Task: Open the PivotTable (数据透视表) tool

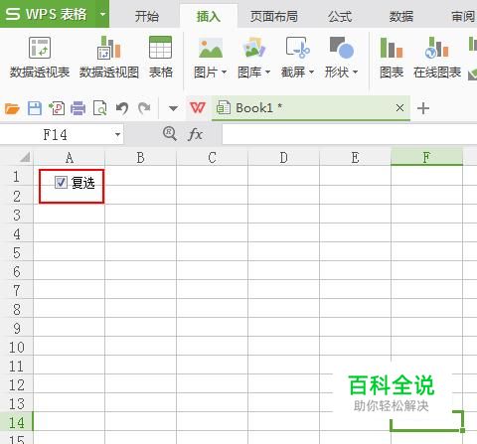Action: [x=40, y=58]
